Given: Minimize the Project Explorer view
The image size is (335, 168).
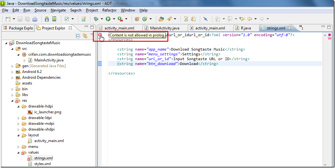Looking at the screenshot, I should click(86, 27).
